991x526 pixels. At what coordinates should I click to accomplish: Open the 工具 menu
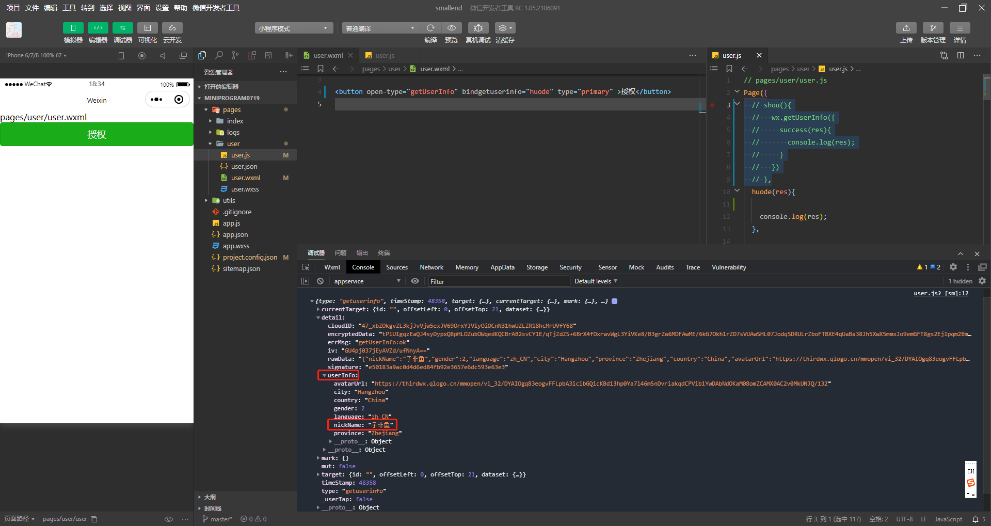(x=69, y=8)
